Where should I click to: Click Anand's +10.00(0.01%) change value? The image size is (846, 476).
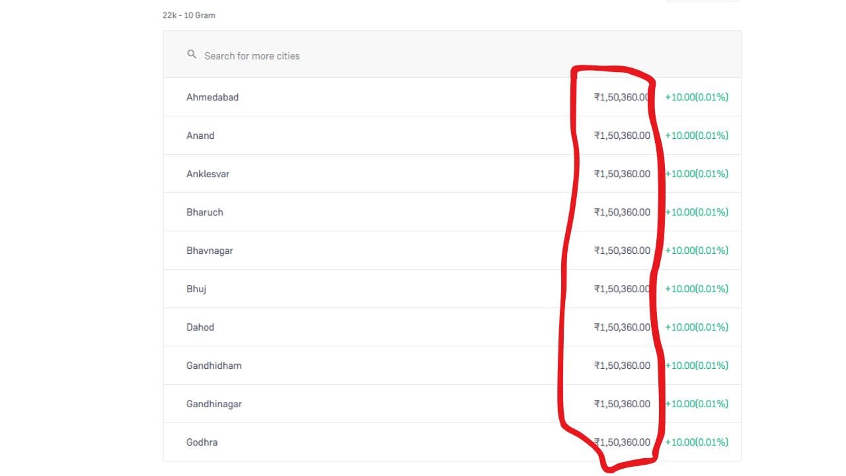pyautogui.click(x=697, y=136)
